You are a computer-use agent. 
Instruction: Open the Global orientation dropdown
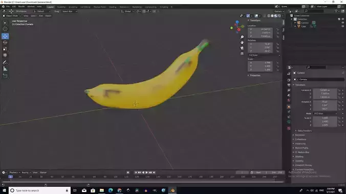tap(127, 11)
